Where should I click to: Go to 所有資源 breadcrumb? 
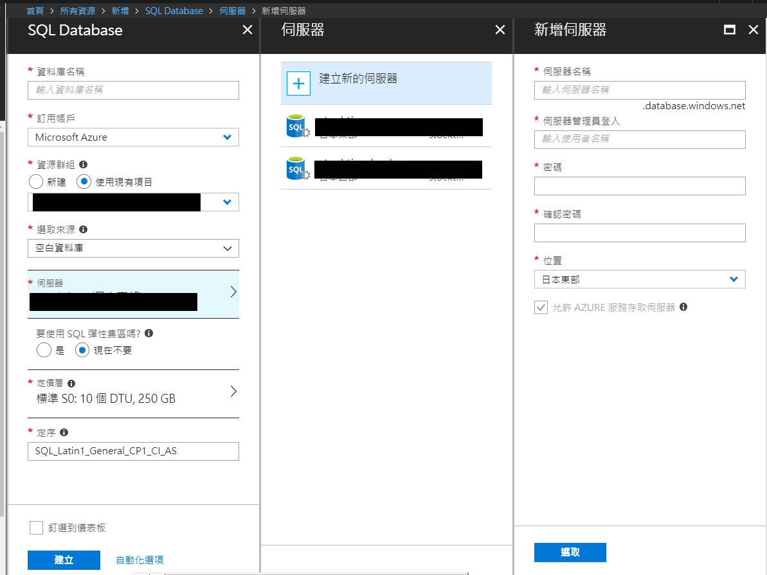(78, 11)
